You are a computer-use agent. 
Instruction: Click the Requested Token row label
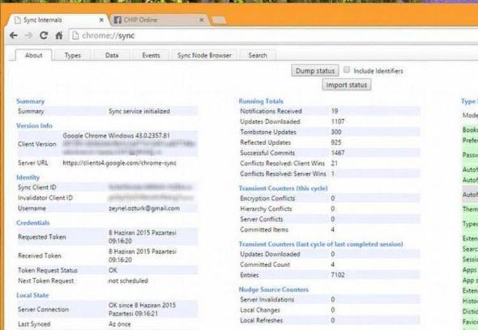pos(42,237)
